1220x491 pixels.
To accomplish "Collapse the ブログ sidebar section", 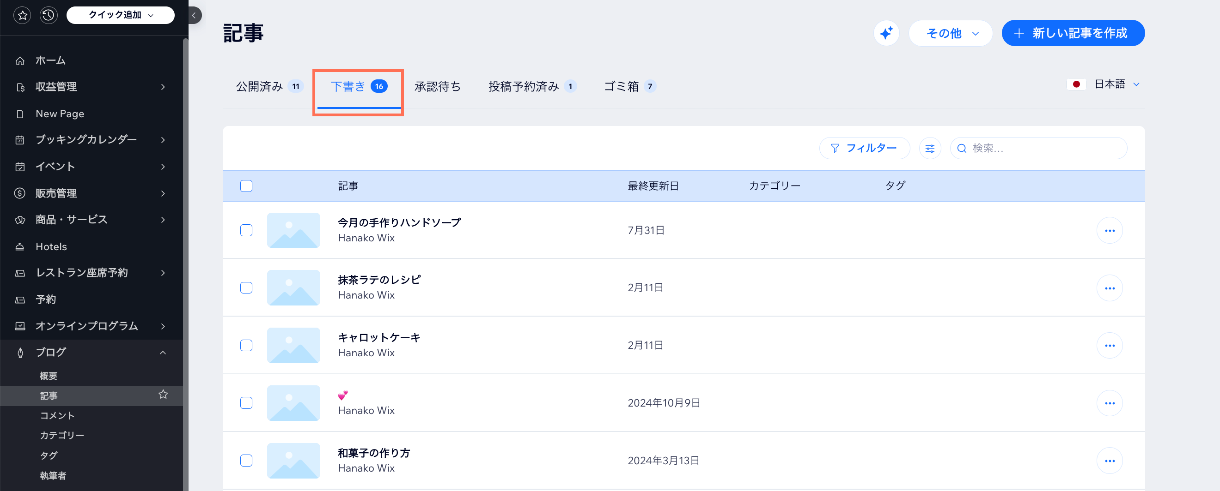I will coord(164,352).
